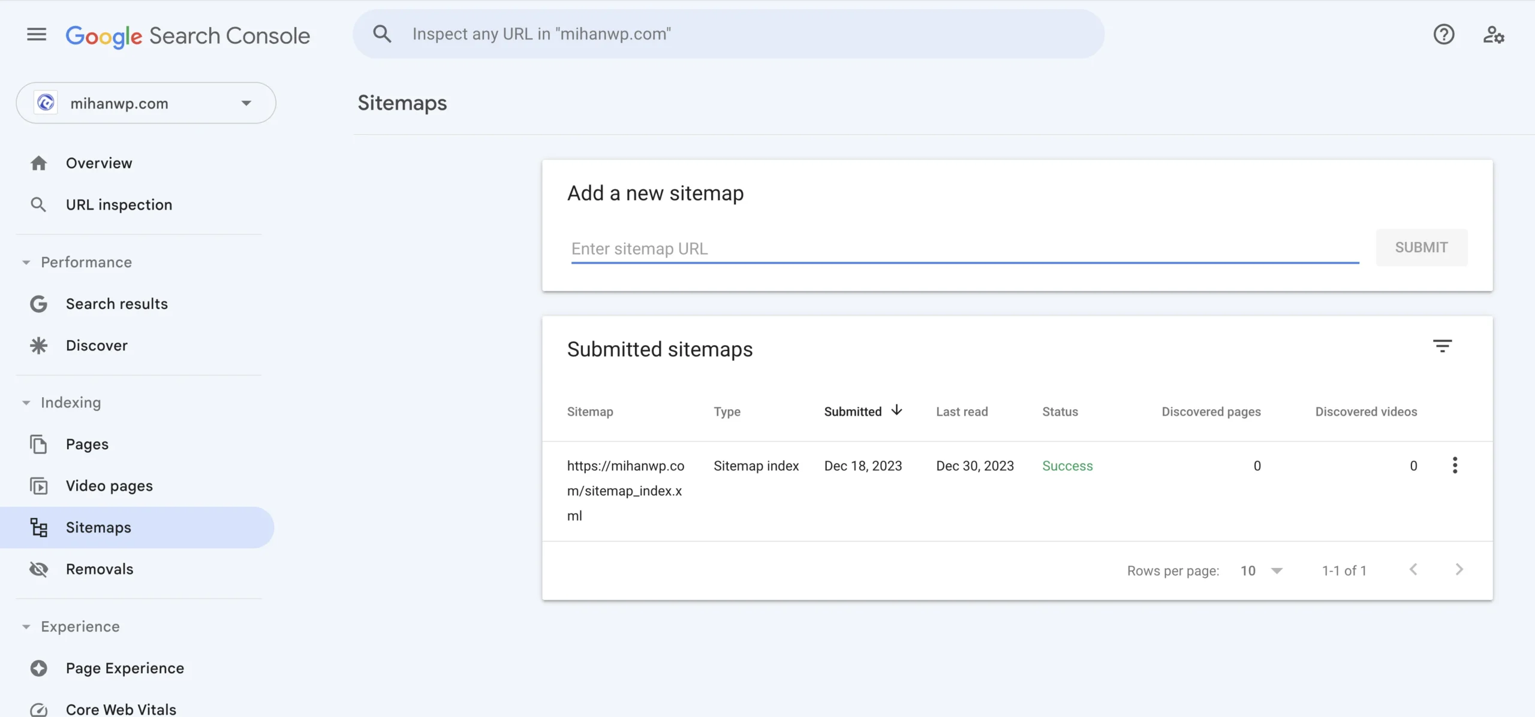Open the mihanwp.com property selector dropdown
Screen dimensions: 1535x717
coord(146,103)
